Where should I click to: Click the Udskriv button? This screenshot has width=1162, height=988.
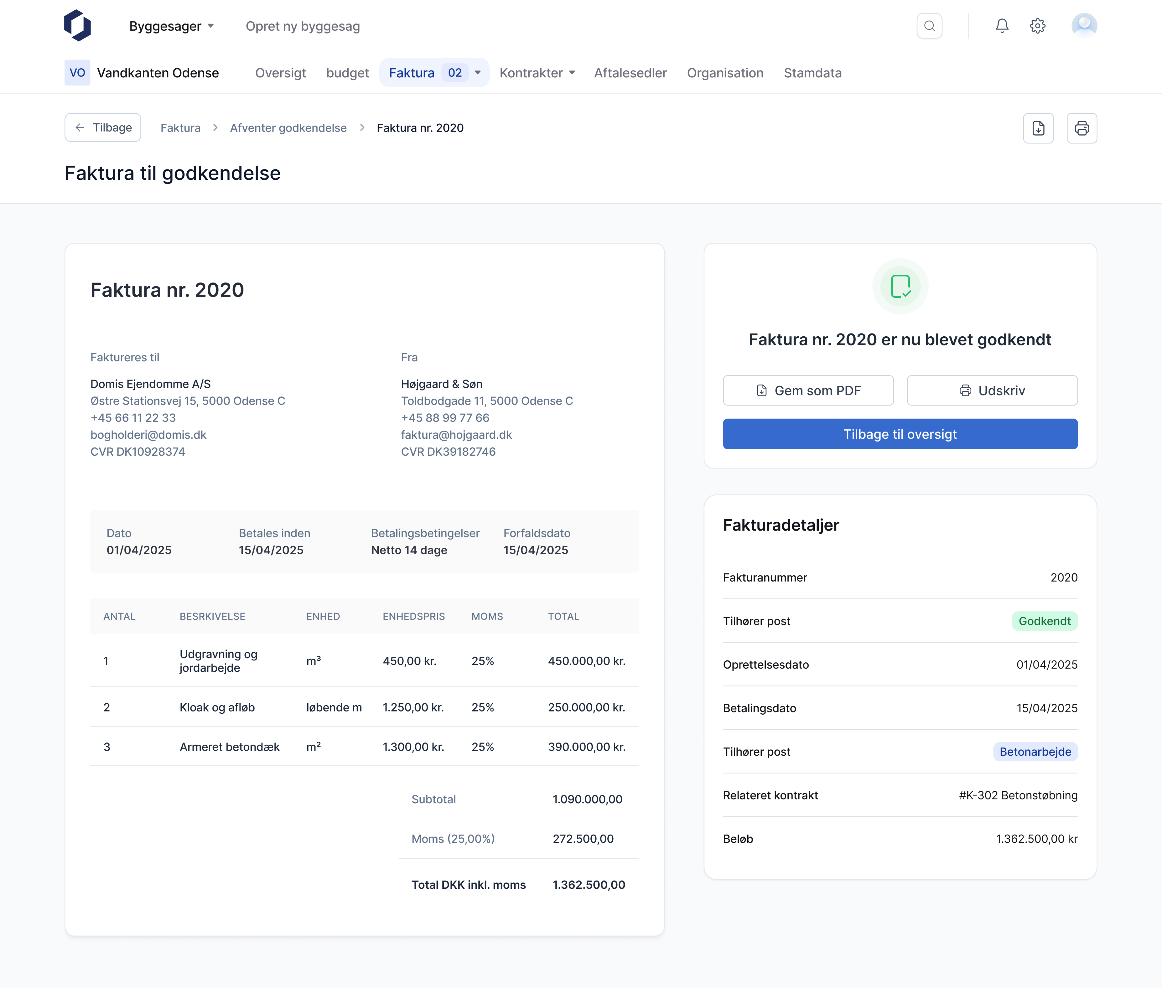pyautogui.click(x=992, y=390)
